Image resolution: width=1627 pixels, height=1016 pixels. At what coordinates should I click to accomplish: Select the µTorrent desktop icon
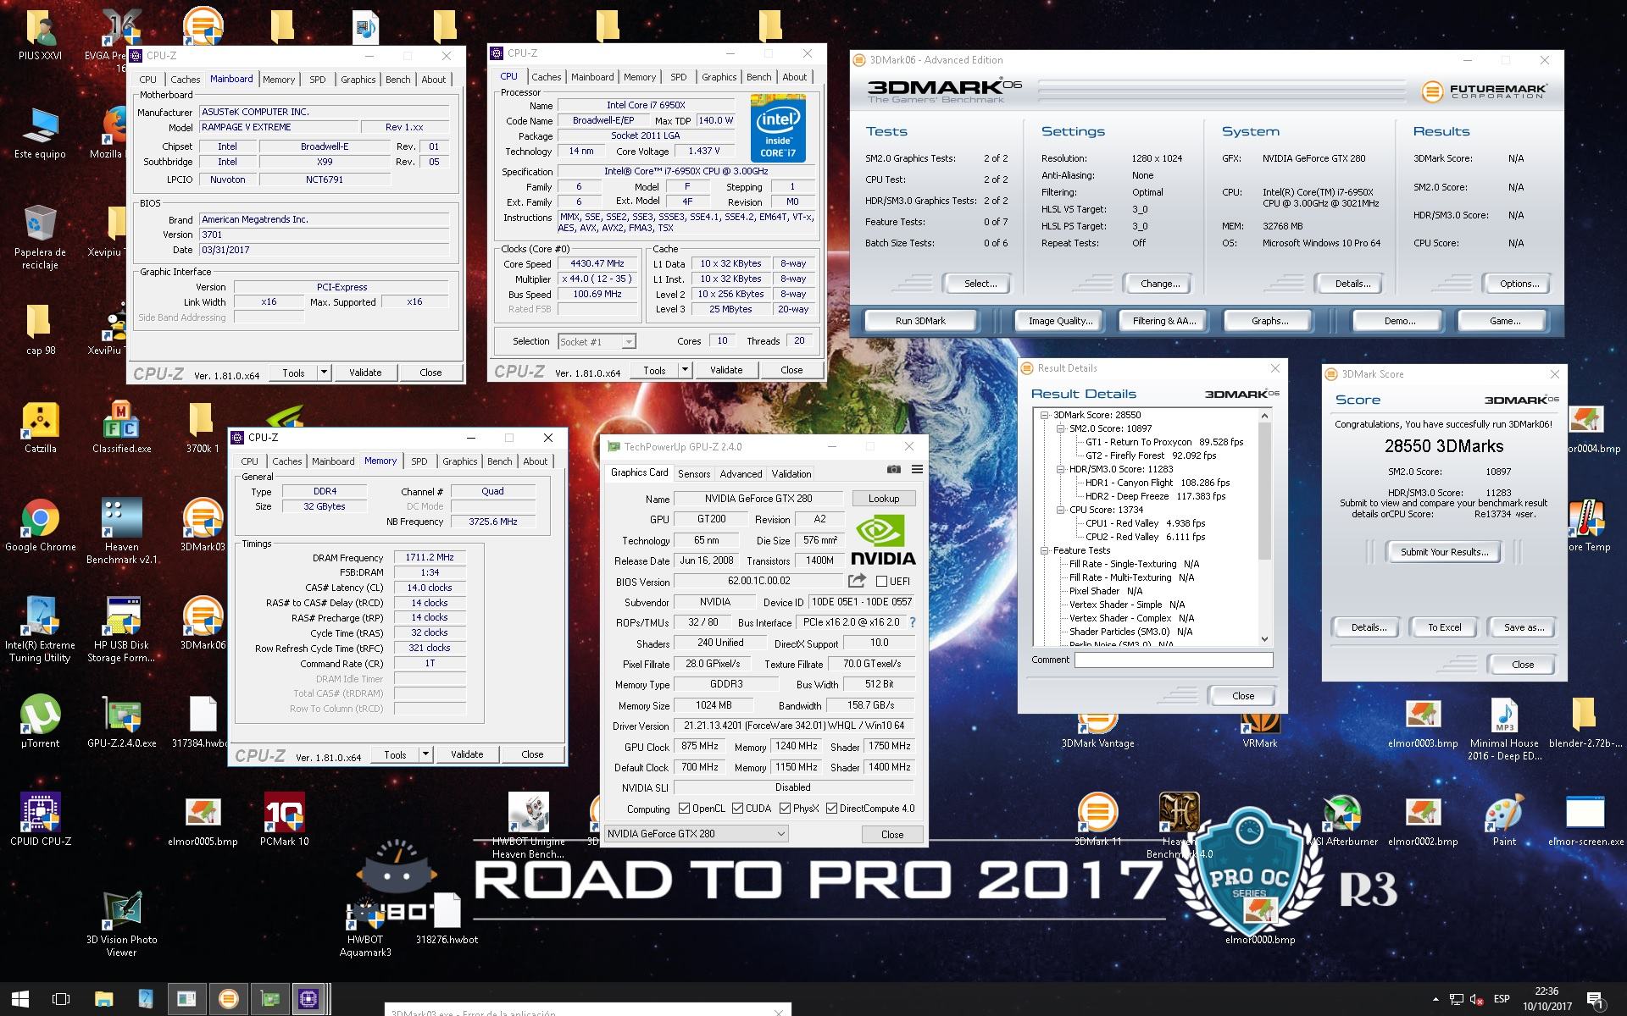[40, 722]
